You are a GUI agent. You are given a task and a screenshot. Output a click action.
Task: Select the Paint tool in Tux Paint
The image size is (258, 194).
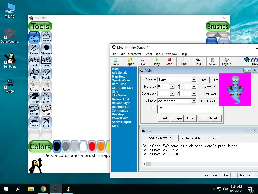tap(34, 37)
